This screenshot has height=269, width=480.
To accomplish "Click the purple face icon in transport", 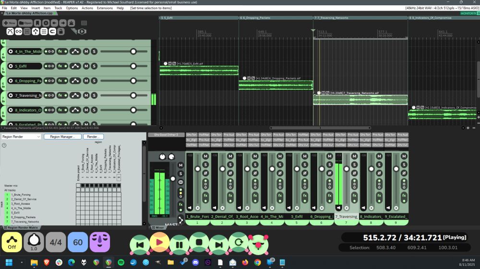I will click(100, 242).
